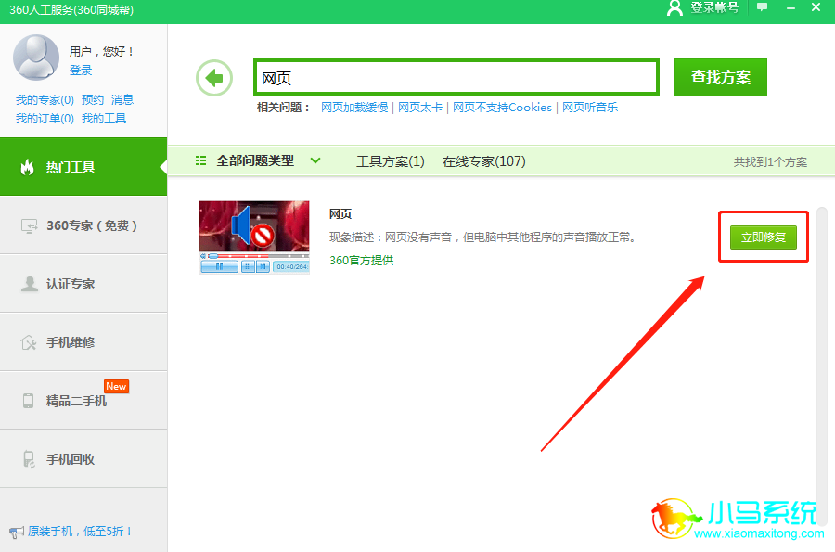Click the 共找到1个方案 count text
Screen dimensions: 835x552
[x=770, y=161]
